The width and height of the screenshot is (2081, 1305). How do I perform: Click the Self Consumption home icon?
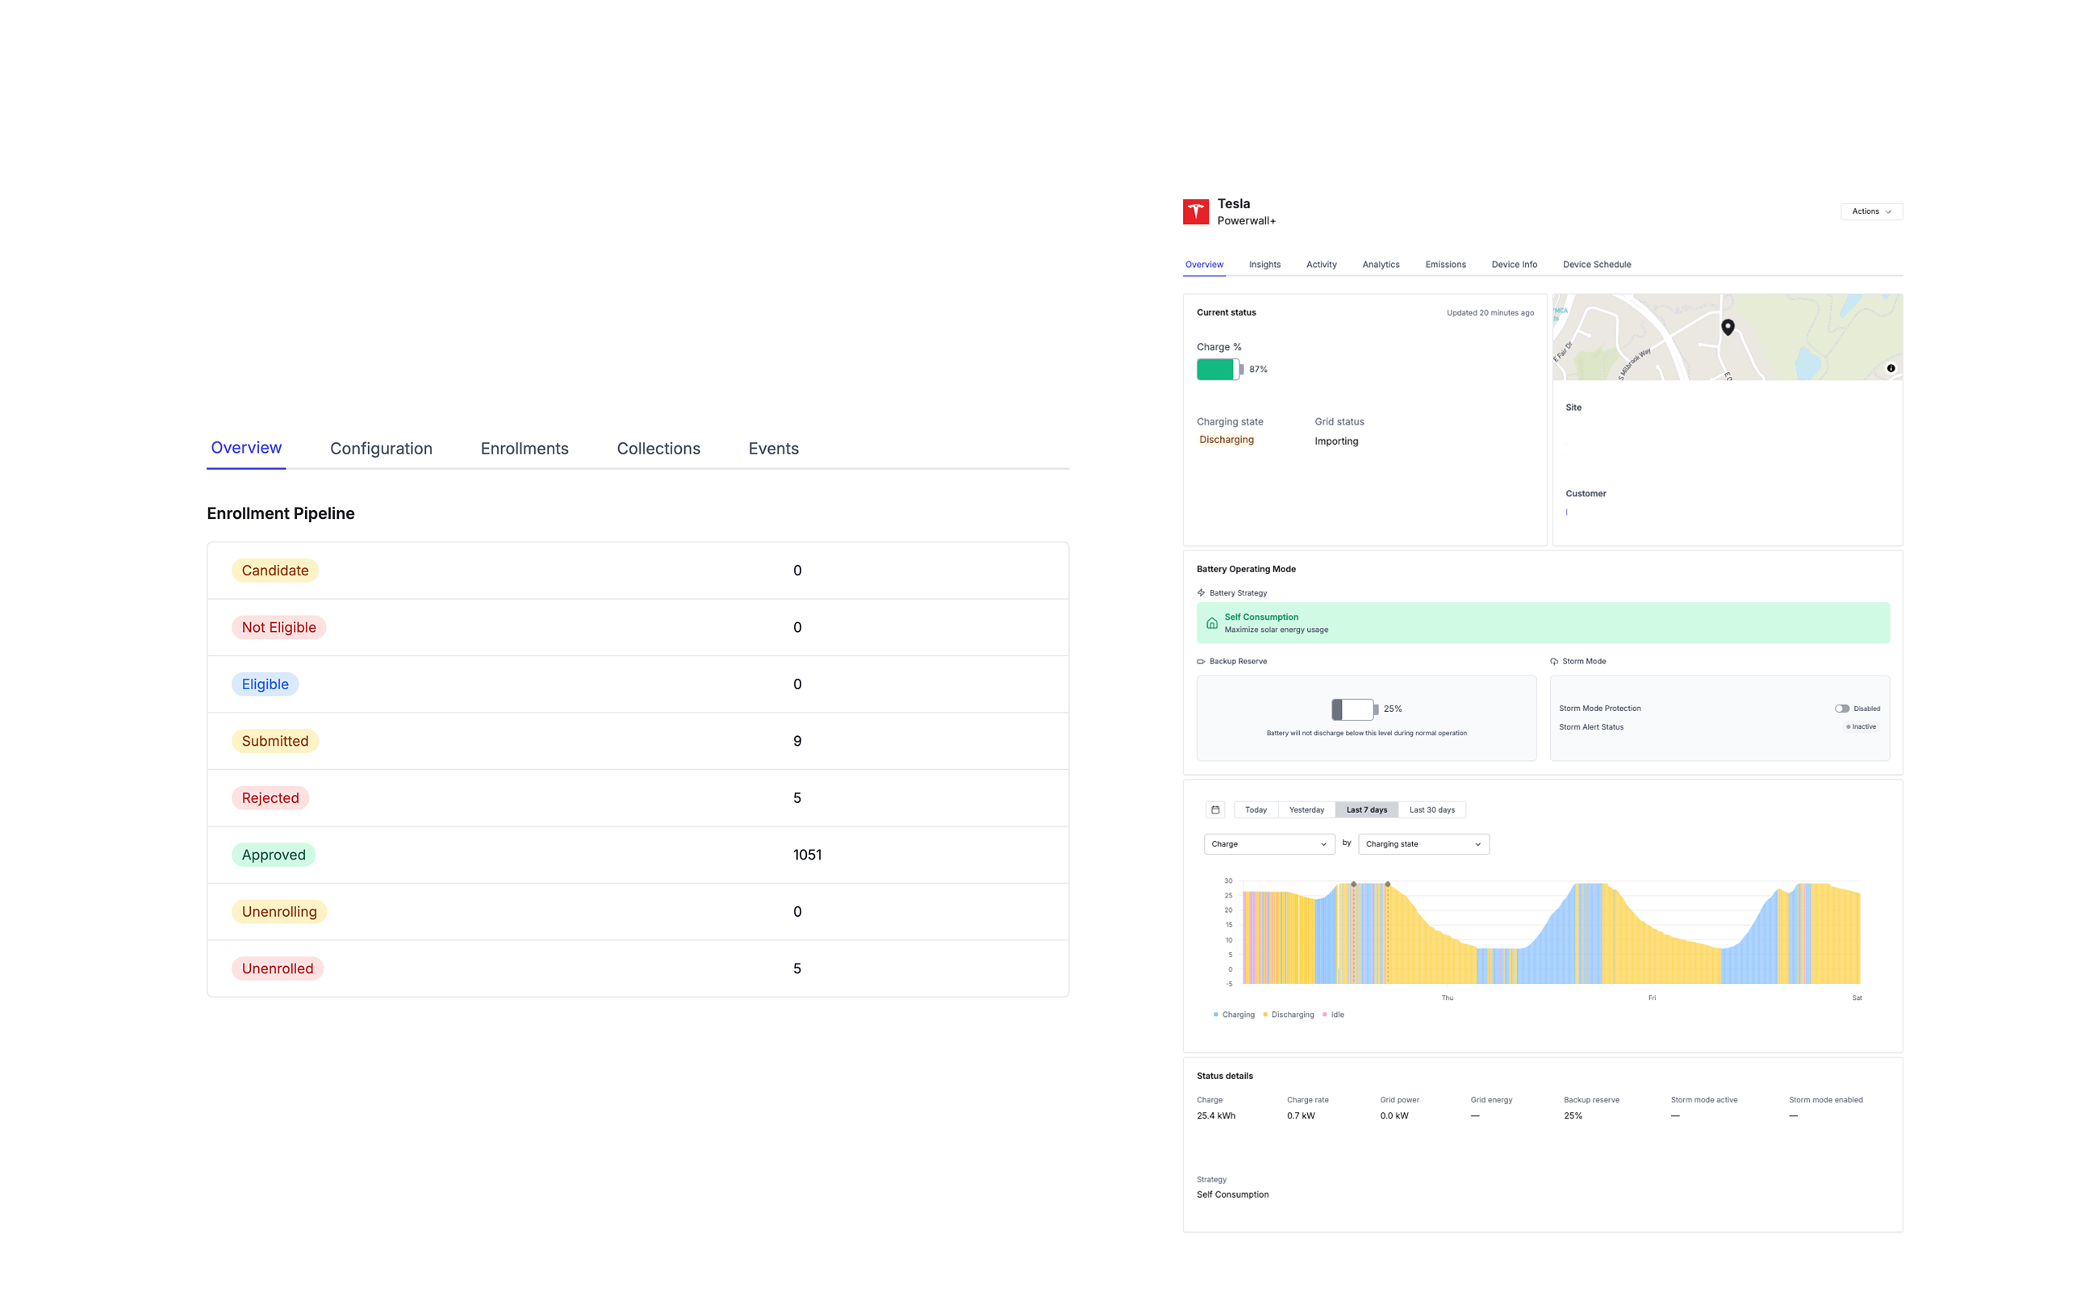point(1211,623)
